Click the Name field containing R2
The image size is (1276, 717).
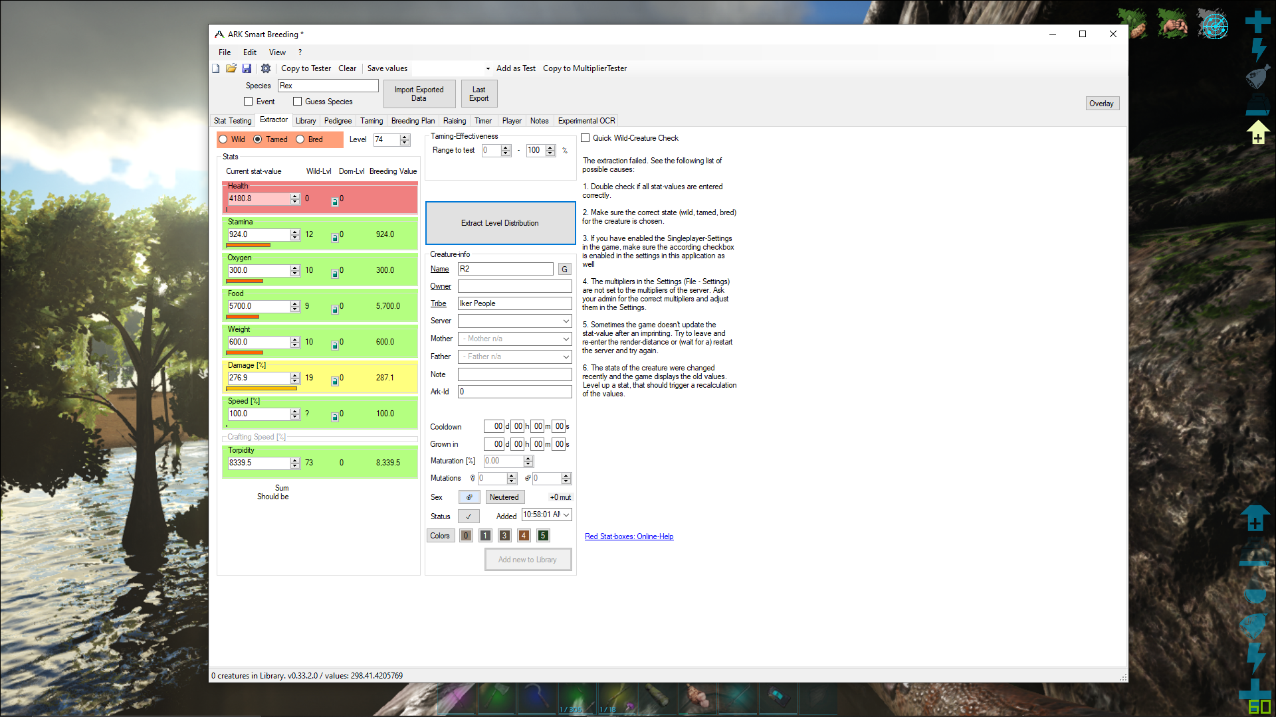[505, 269]
